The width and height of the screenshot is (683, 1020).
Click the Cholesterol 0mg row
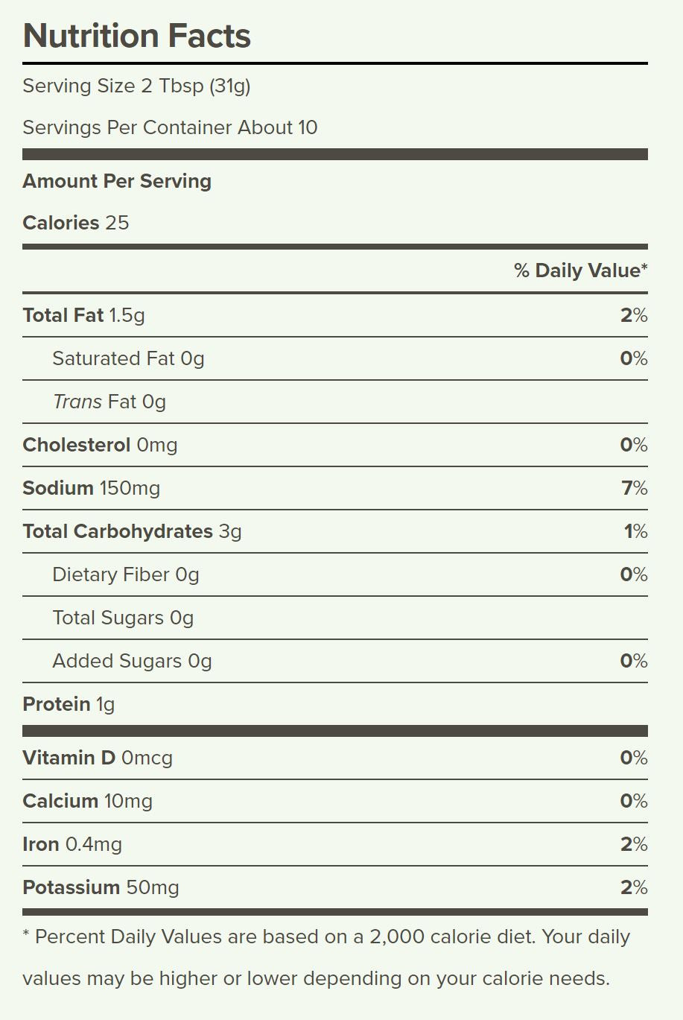pos(335,445)
